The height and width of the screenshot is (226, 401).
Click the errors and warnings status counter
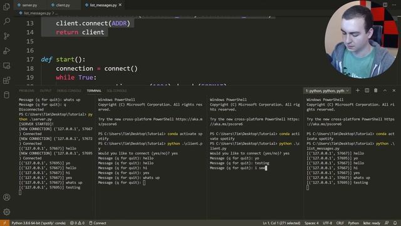pyautogui.click(x=77, y=223)
